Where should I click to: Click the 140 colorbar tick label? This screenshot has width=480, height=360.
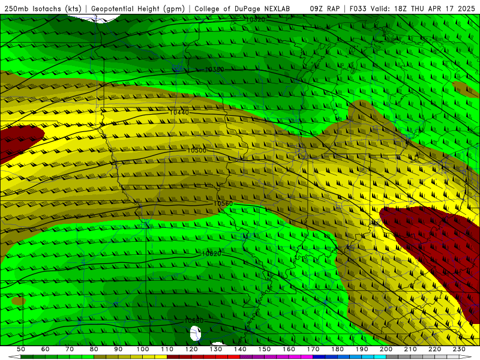[240, 349]
